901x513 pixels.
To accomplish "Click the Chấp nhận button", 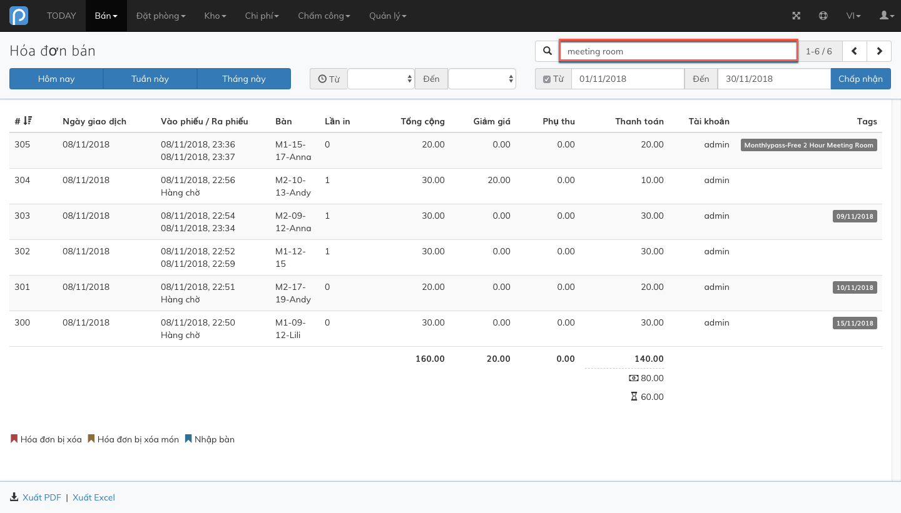I will (x=861, y=79).
